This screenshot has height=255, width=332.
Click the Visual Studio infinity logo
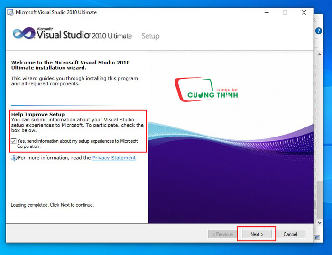point(24,34)
